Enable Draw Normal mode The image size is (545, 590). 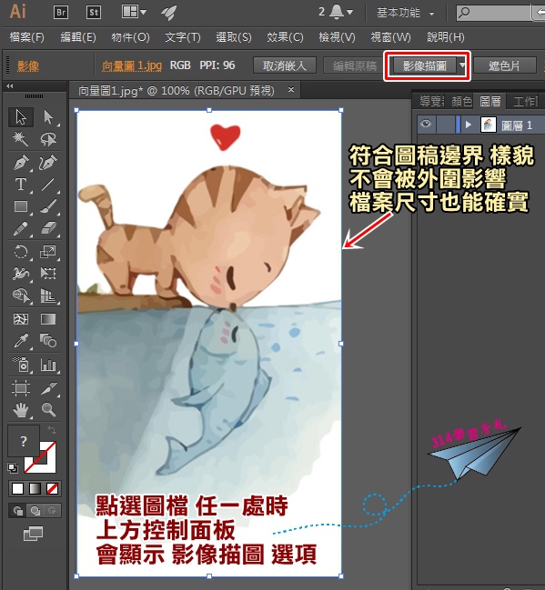pos(17,511)
